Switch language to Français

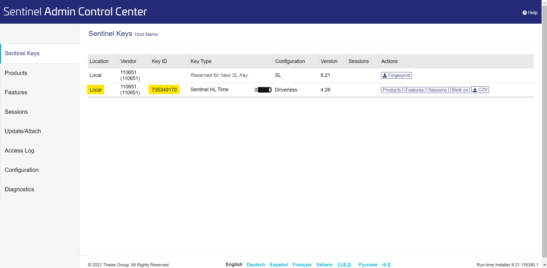tap(302, 265)
